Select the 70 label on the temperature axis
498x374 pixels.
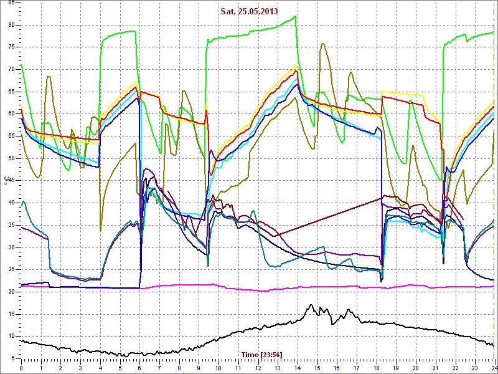point(11,69)
